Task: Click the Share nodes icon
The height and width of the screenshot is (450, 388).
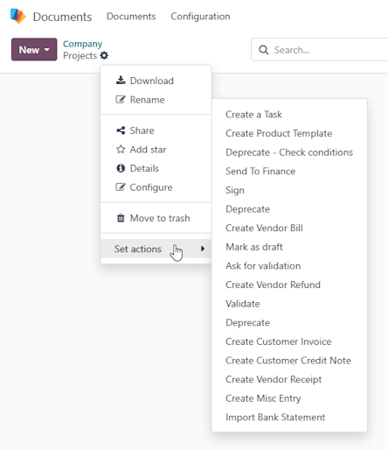Action: click(x=121, y=130)
